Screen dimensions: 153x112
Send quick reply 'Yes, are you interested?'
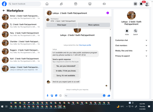[x=66, y=66]
